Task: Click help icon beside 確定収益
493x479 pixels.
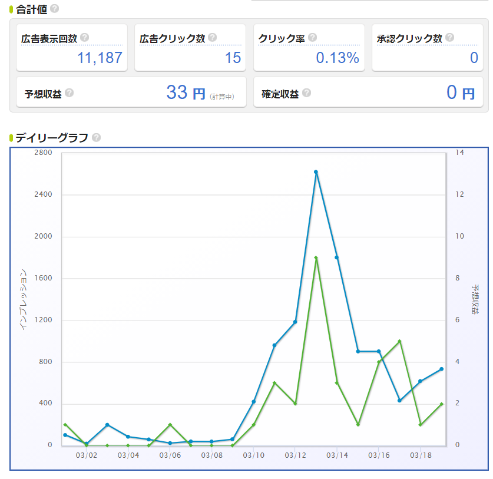Action: click(306, 93)
